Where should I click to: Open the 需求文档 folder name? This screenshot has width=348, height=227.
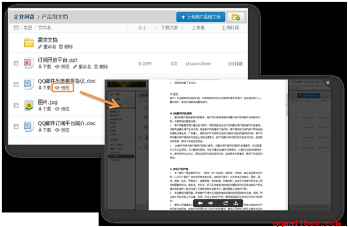pos(48,39)
